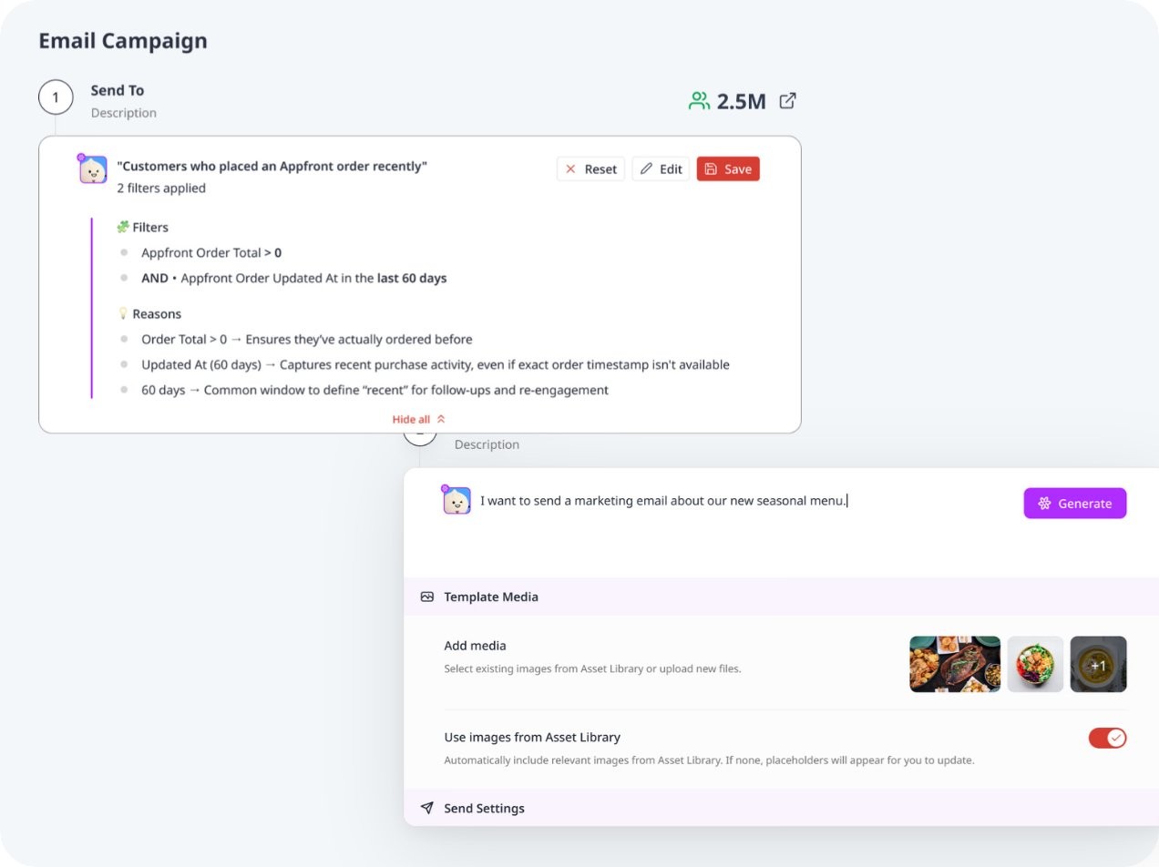
Task: Click the Template Media image icon
Action: click(x=427, y=597)
